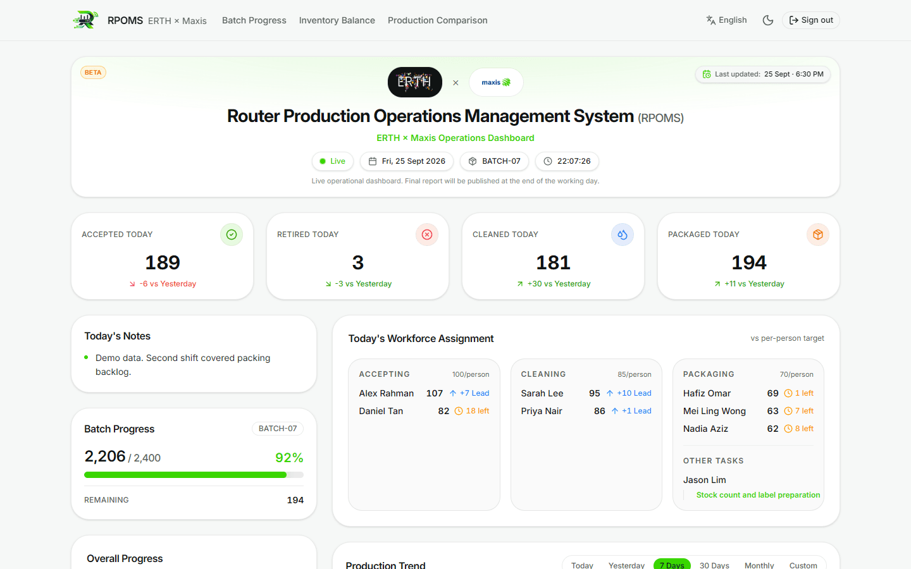
Task: Click the clock icon by Daniel Tan 18 left
Action: [x=459, y=411]
